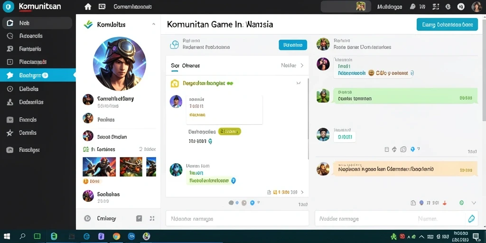The height and width of the screenshot is (243, 486).
Task: Select the star icon in highlighted sidebar item
Action: pos(10,75)
